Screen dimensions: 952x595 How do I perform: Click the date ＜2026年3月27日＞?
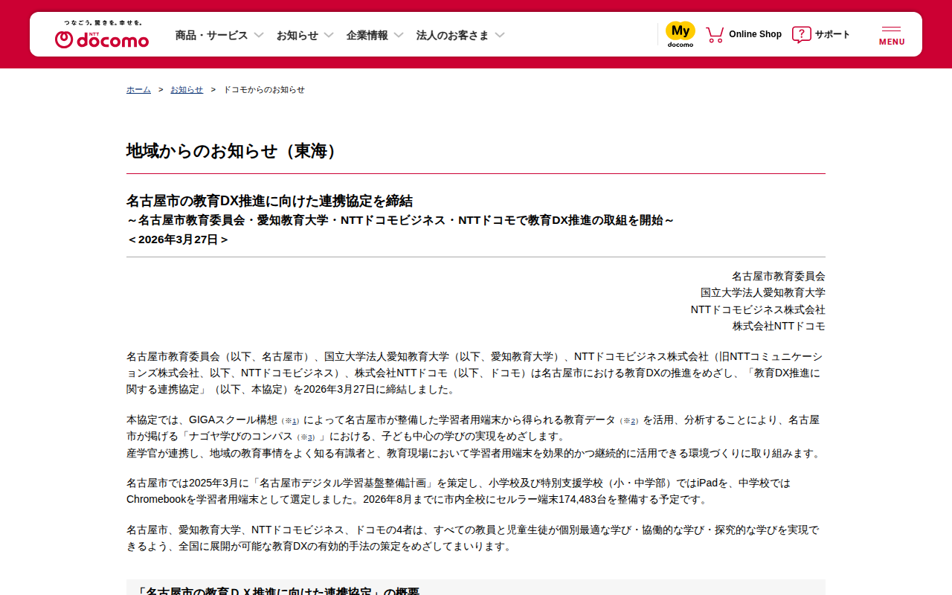click(178, 239)
